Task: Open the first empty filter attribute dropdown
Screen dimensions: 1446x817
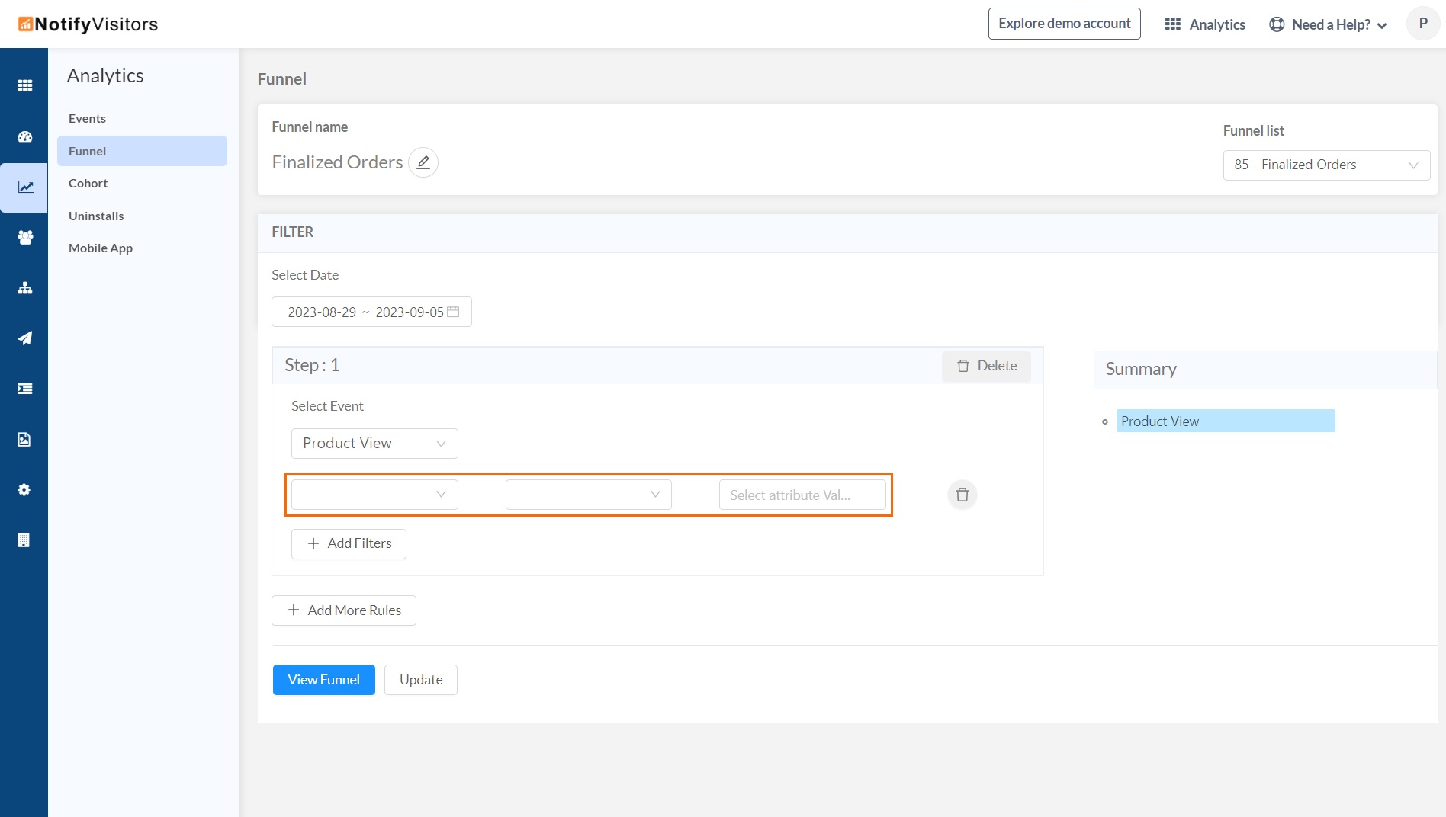Action: [374, 495]
